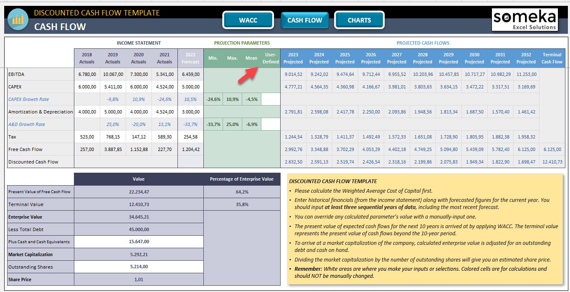Select 2022 Amortization & Depreciation cell 3.000,00
Image resolution: width=570 pixels, height=292 pixels.
click(x=190, y=112)
